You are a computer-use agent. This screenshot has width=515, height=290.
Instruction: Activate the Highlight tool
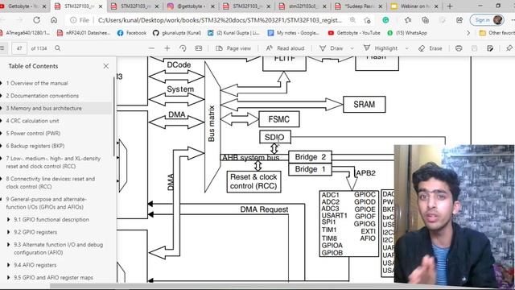[381, 48]
